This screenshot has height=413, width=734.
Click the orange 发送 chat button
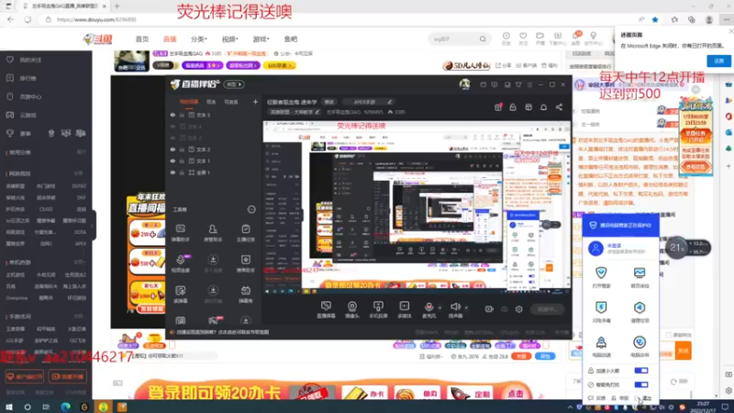683,351
